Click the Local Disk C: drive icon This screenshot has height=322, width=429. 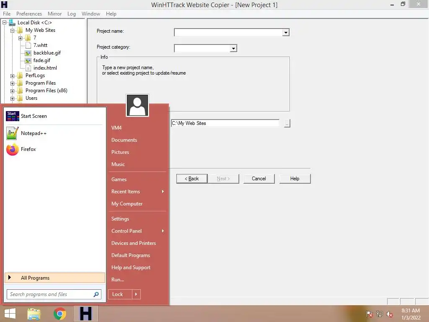[12, 23]
